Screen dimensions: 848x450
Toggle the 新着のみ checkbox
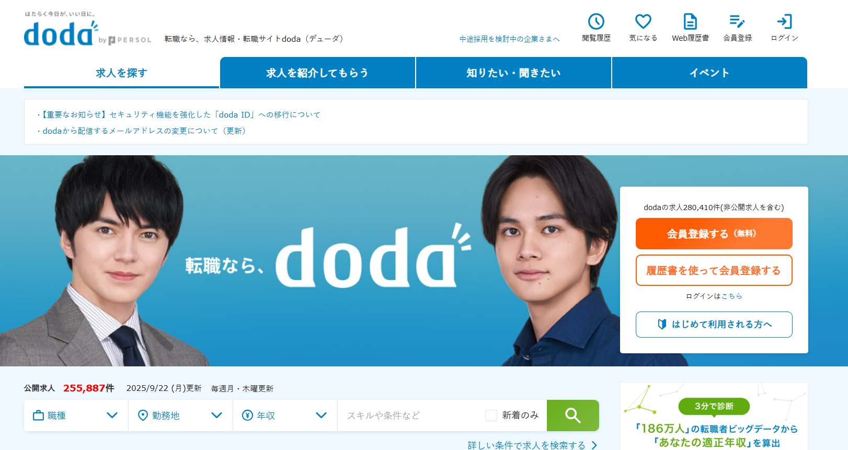click(491, 416)
